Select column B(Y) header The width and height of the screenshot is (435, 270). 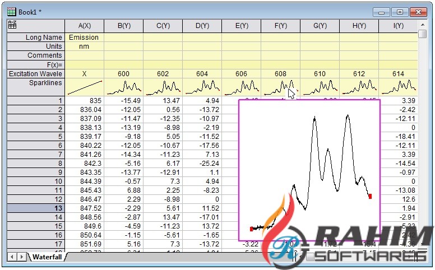(124, 26)
